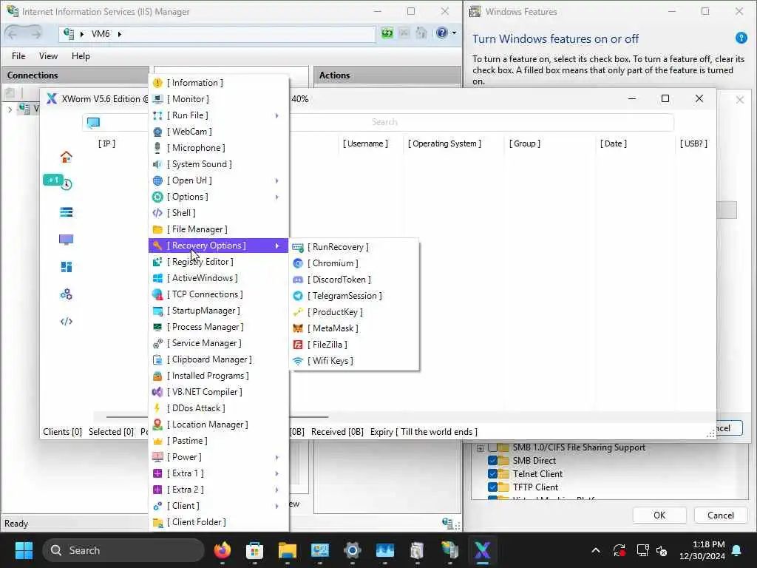
Task: Click the Username column header
Action: click(365, 143)
